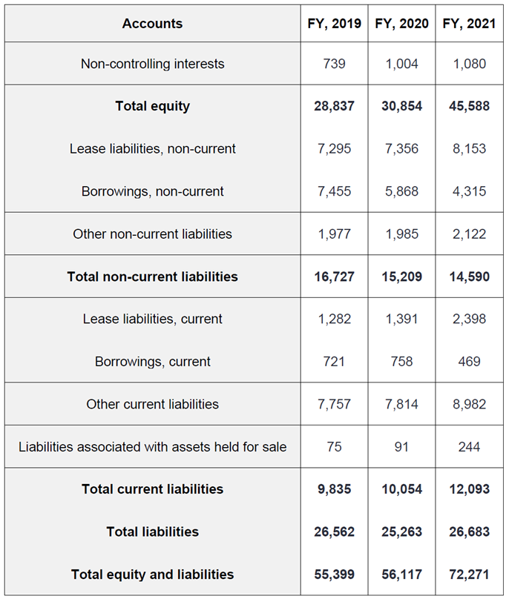Select Other non-current liabilities label
This screenshot has width=509, height=596.
pos(152,234)
